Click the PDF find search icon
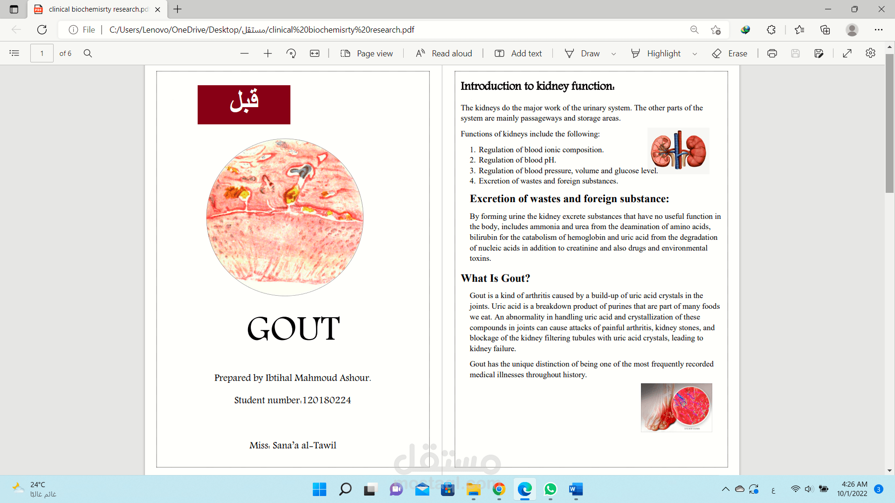Screen dimensions: 895x503 click(88, 53)
